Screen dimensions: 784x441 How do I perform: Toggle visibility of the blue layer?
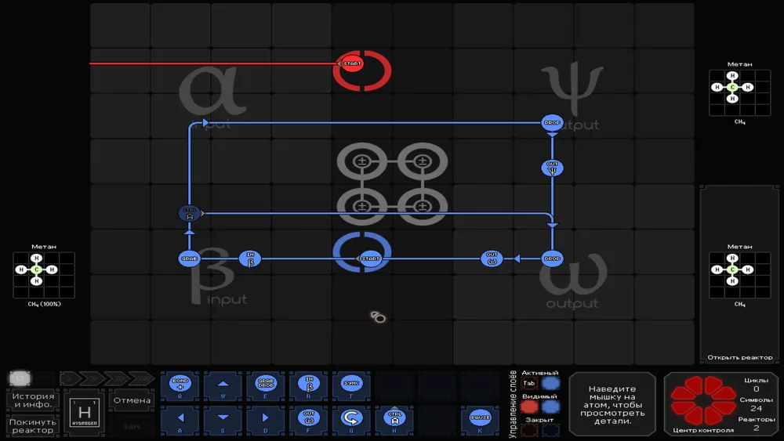(550, 407)
